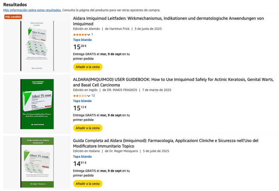Open the 1 review count link

[92, 35]
